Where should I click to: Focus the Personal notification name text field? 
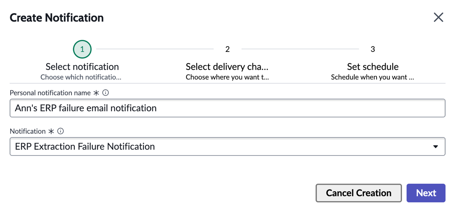coord(227,108)
